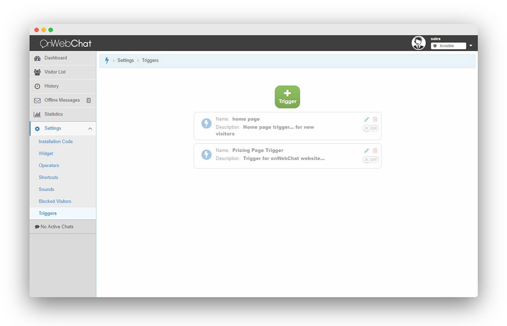Image resolution: width=507 pixels, height=326 pixels.
Task: Enable the Pricing Page Trigger OFF switch
Action: pos(370,159)
